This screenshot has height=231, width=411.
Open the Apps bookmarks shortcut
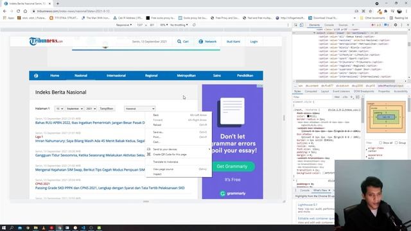click(x=8, y=18)
